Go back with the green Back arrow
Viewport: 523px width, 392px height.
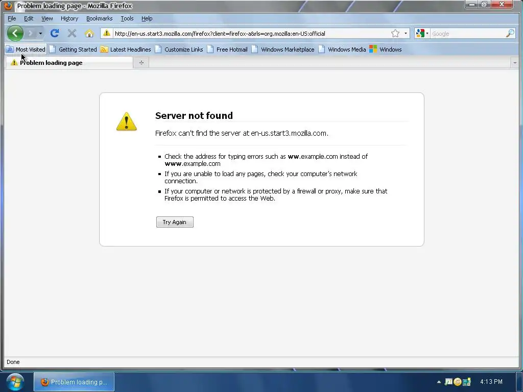pos(15,33)
